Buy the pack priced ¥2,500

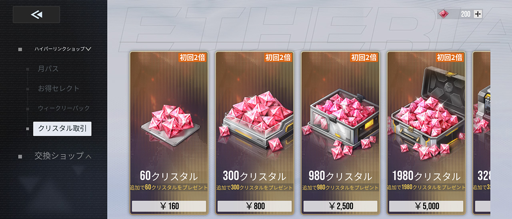340,206
